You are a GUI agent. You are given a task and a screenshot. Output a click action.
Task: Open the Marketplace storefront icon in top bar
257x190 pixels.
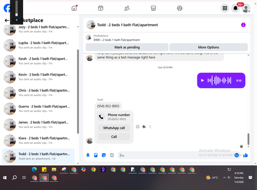[x=153, y=8]
